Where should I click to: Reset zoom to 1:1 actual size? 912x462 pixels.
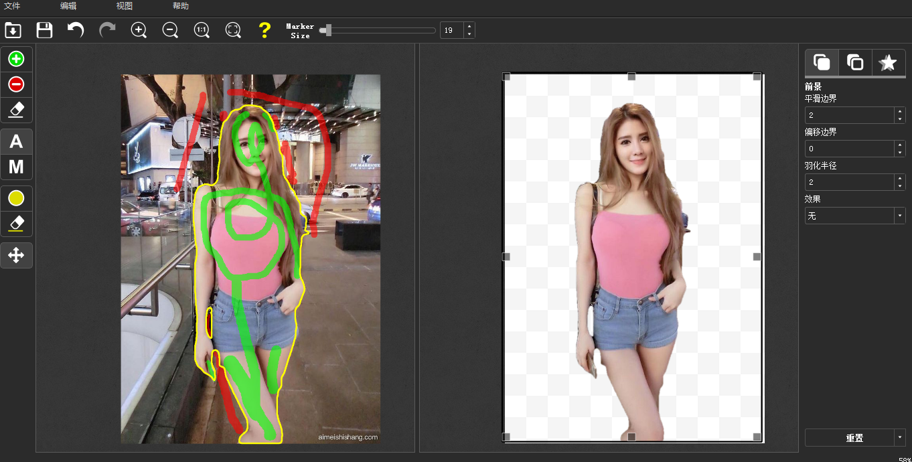point(202,30)
